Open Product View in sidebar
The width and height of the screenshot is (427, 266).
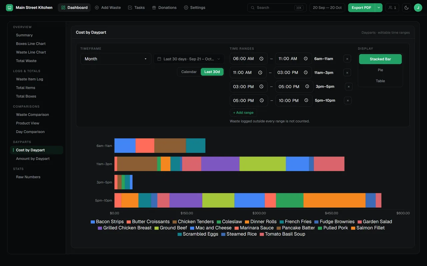[x=37, y=123]
